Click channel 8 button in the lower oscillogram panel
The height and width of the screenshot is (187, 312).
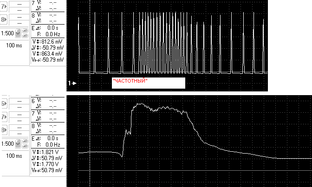click(x=4, y=130)
